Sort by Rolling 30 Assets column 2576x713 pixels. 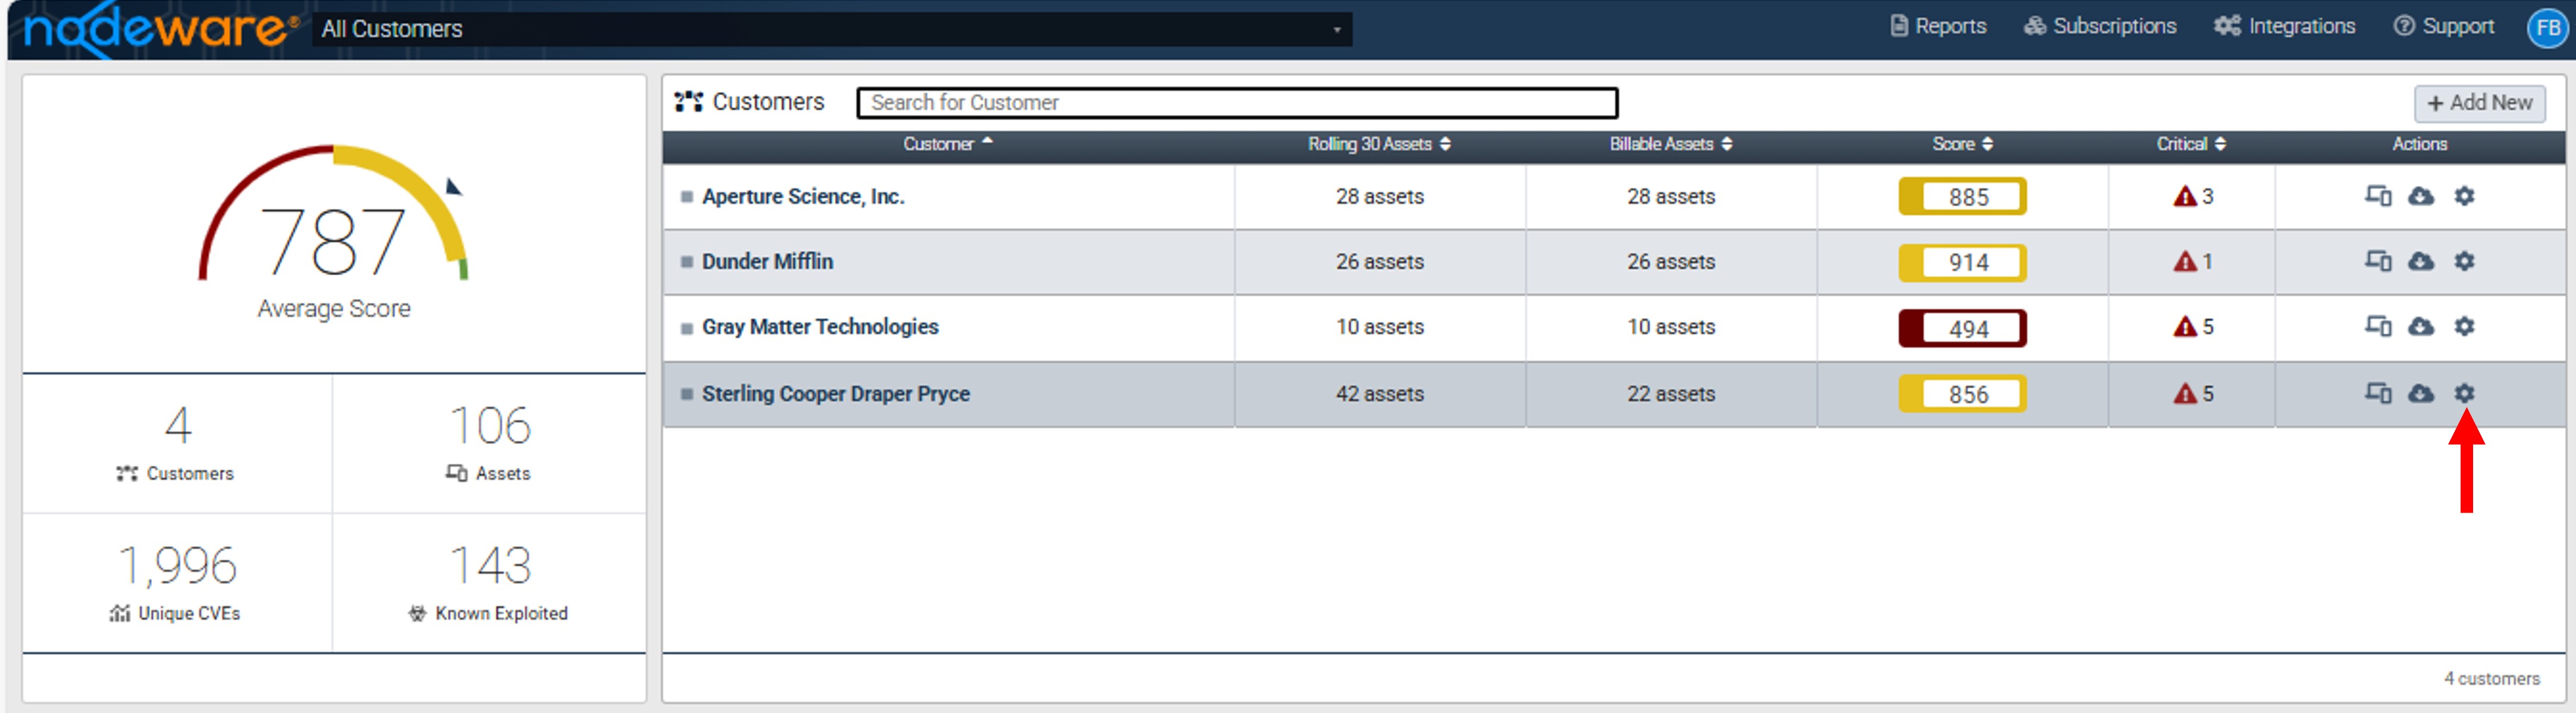(1379, 144)
